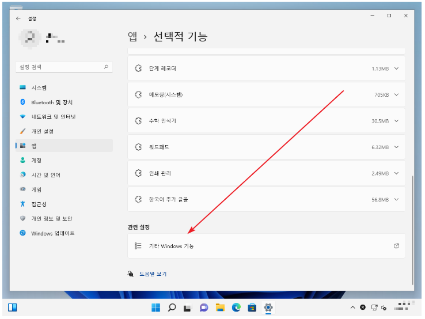This screenshot has width=425, height=319.
Task: Open taskbar Search
Action: [x=172, y=307]
